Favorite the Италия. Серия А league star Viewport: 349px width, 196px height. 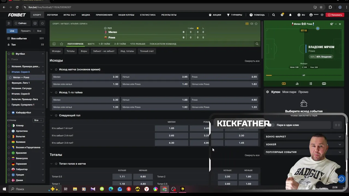click(x=9, y=72)
